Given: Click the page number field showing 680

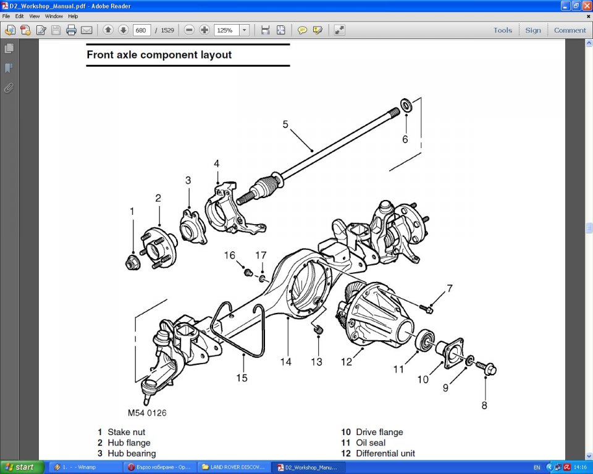Looking at the screenshot, I should pos(142,30).
